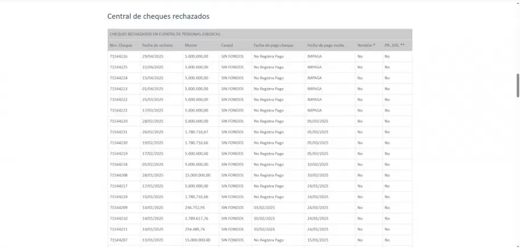Click the "Fecha de rechazo" column header
This screenshot has height=248, width=520.
(x=157, y=46)
